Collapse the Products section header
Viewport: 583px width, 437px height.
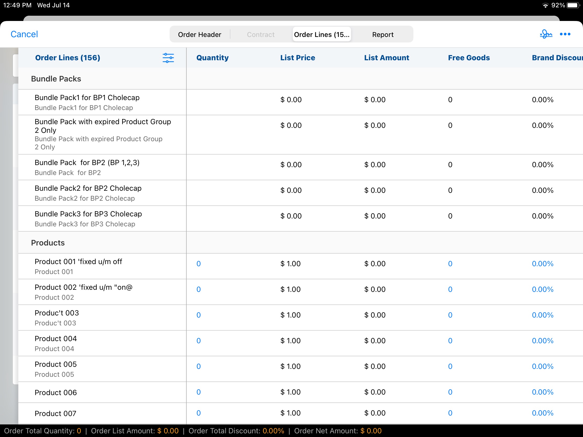tap(48, 243)
